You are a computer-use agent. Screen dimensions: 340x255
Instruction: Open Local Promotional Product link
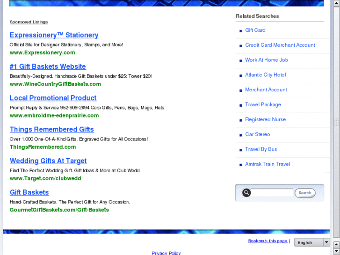pyautogui.click(x=53, y=98)
